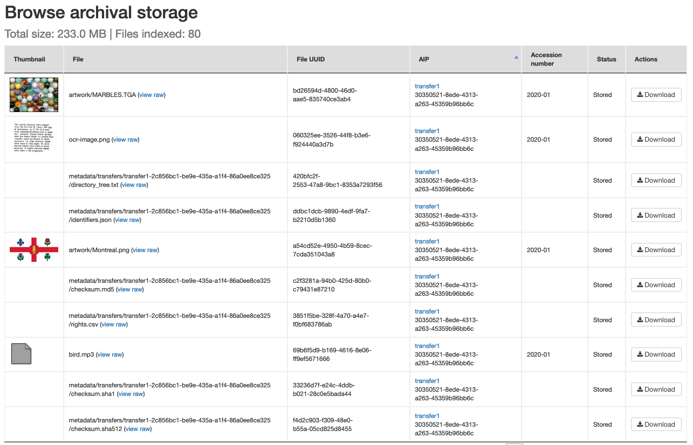Image resolution: width=693 pixels, height=445 pixels.
Task: Open view raw for MARBLES.TGA
Action: [x=151, y=94]
